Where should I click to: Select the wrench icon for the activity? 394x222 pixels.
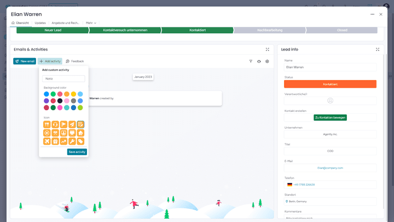[72, 141]
